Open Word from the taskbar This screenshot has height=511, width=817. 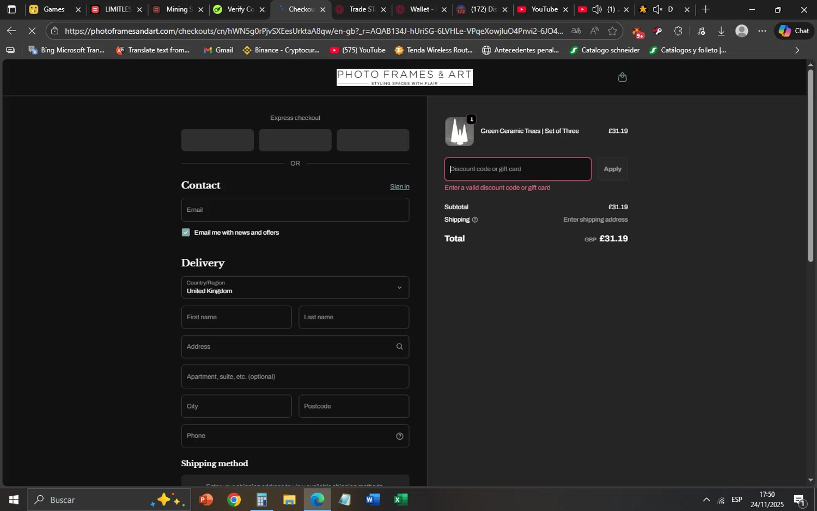tap(373, 500)
